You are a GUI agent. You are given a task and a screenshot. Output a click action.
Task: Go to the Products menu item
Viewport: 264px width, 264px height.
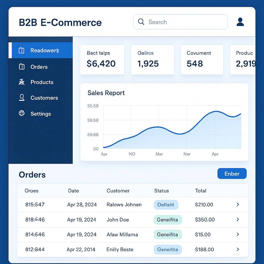pos(40,82)
